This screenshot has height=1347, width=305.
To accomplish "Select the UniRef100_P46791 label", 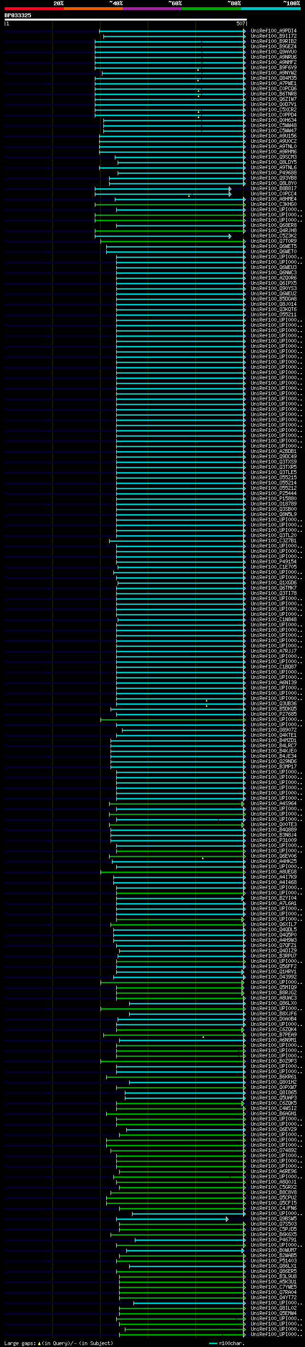I will click(274, 1240).
